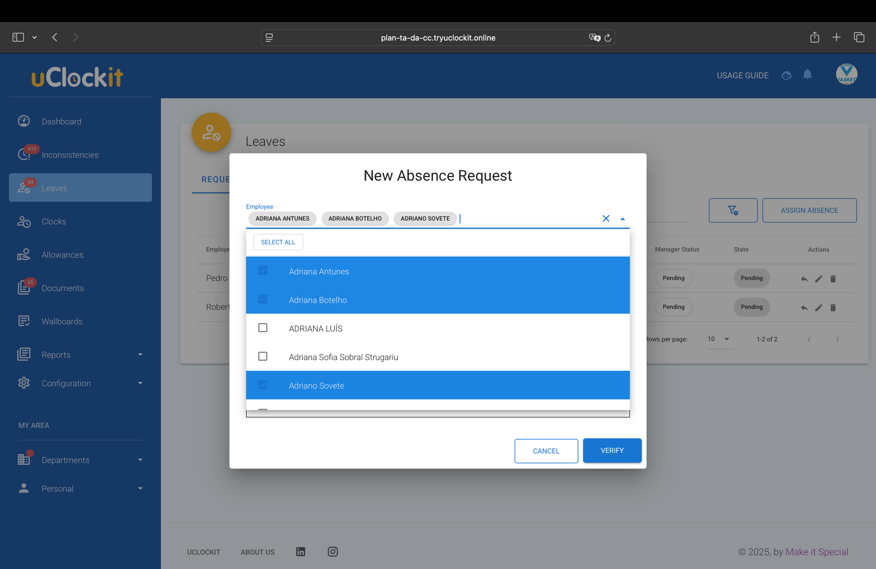Click the reply arrow in first Pending row
Image resolution: width=876 pixels, height=569 pixels.
pos(804,279)
